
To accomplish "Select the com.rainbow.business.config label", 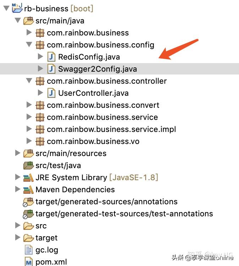I will coord(101,45).
